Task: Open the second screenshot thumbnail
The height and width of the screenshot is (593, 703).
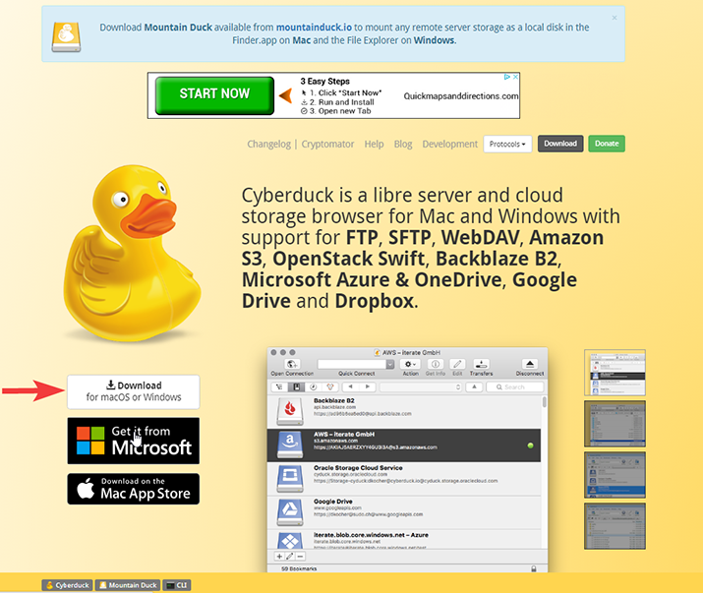Action: coord(615,424)
